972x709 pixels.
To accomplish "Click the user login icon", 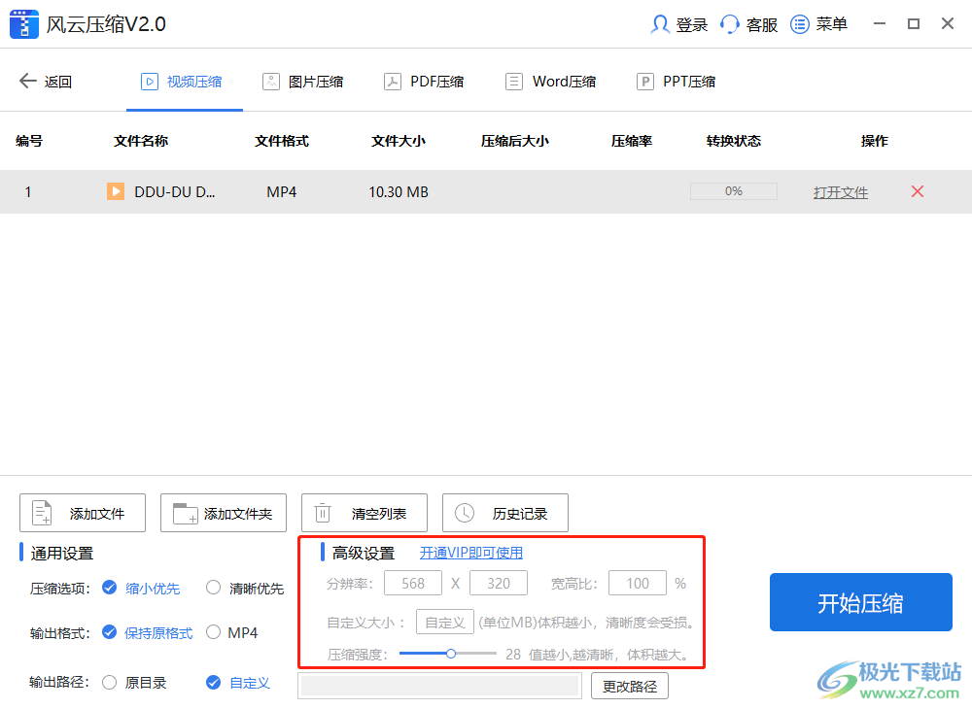I will pyautogui.click(x=660, y=24).
